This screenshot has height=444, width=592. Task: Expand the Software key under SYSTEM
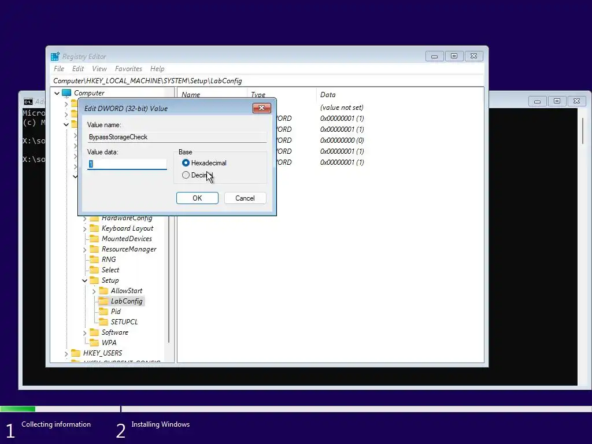click(85, 332)
